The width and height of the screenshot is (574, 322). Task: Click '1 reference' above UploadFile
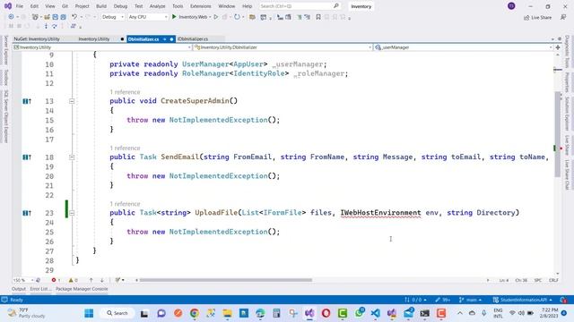(x=125, y=204)
